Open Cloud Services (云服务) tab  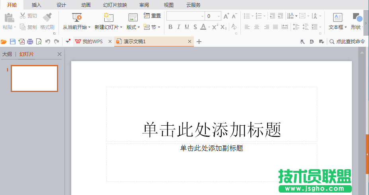click(193, 5)
